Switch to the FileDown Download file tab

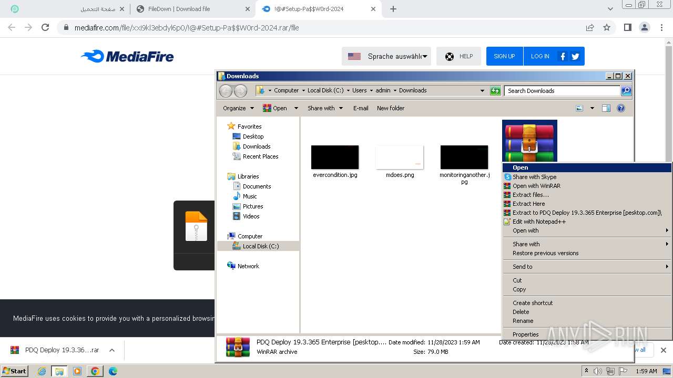pos(193,9)
